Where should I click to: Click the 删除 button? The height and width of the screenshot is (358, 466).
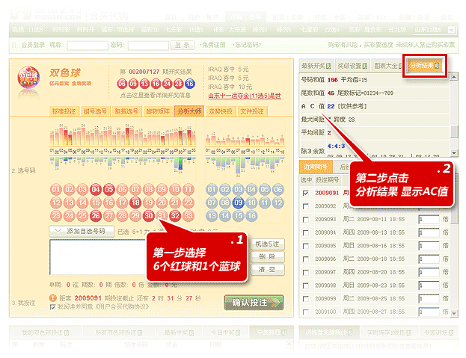[x=268, y=257]
